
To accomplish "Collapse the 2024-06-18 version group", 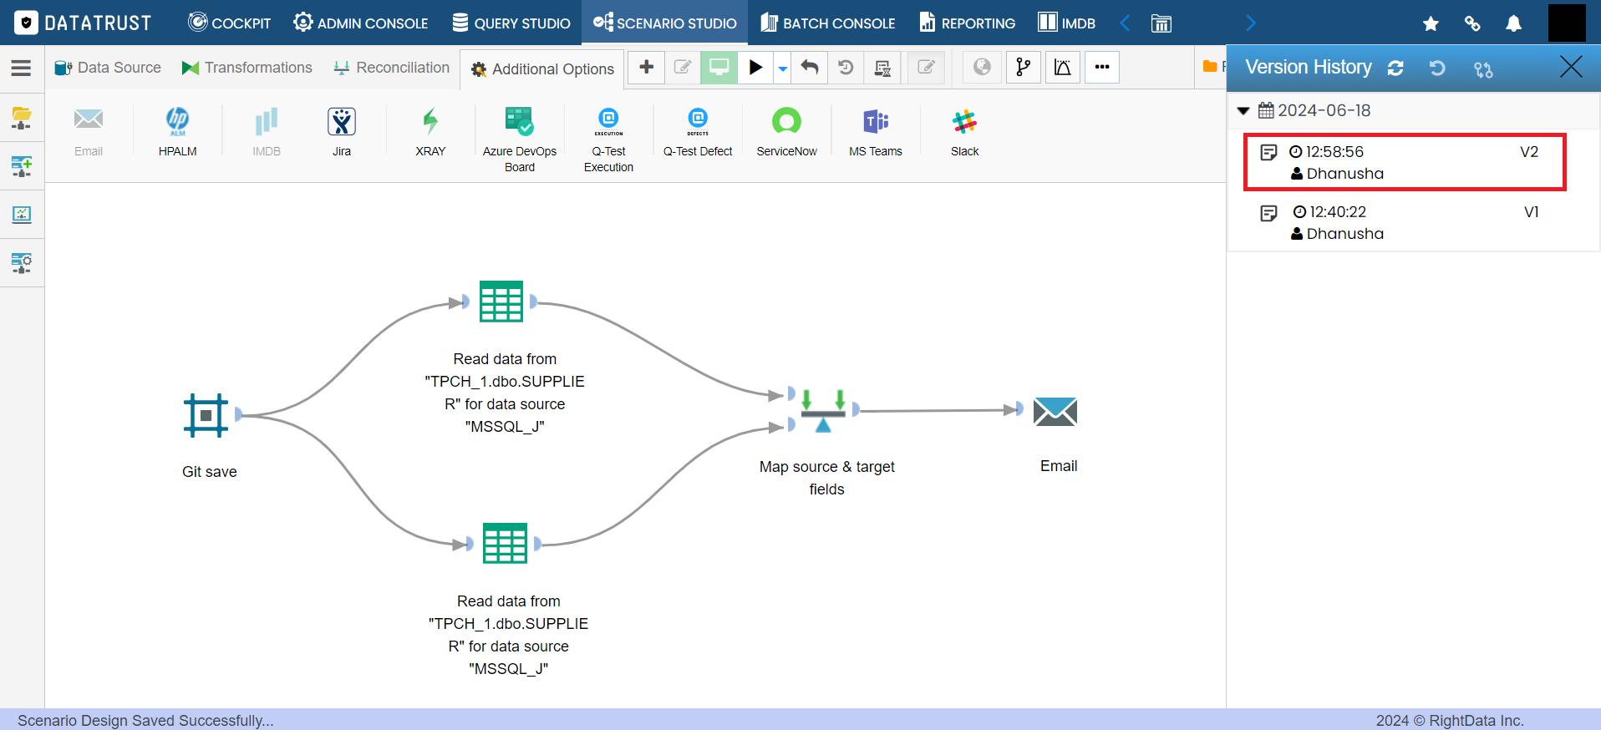I will coord(1243,110).
